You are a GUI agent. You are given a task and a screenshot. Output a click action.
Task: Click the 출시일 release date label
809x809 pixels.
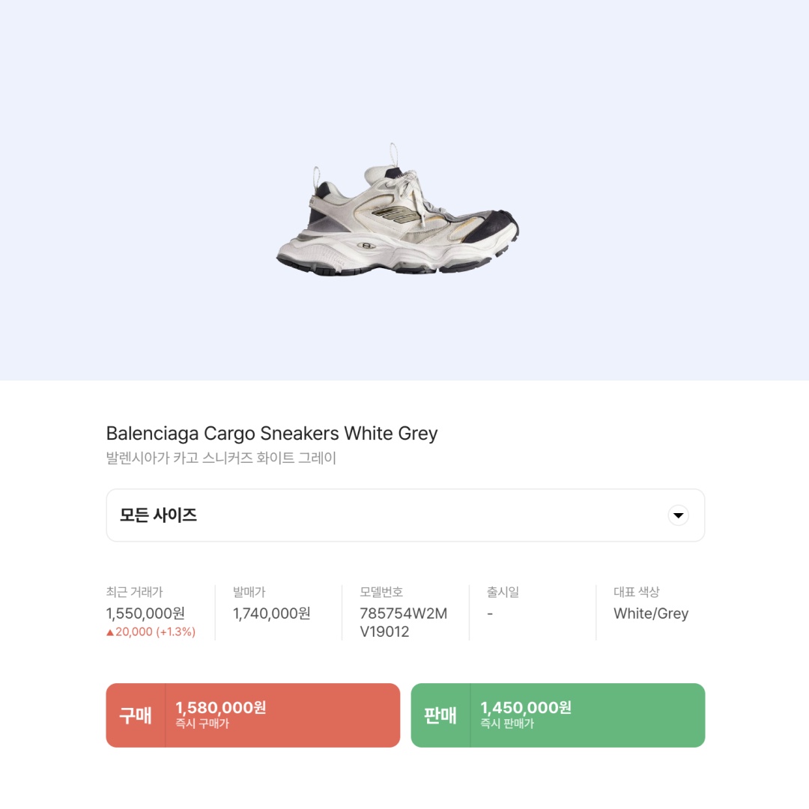click(x=503, y=592)
